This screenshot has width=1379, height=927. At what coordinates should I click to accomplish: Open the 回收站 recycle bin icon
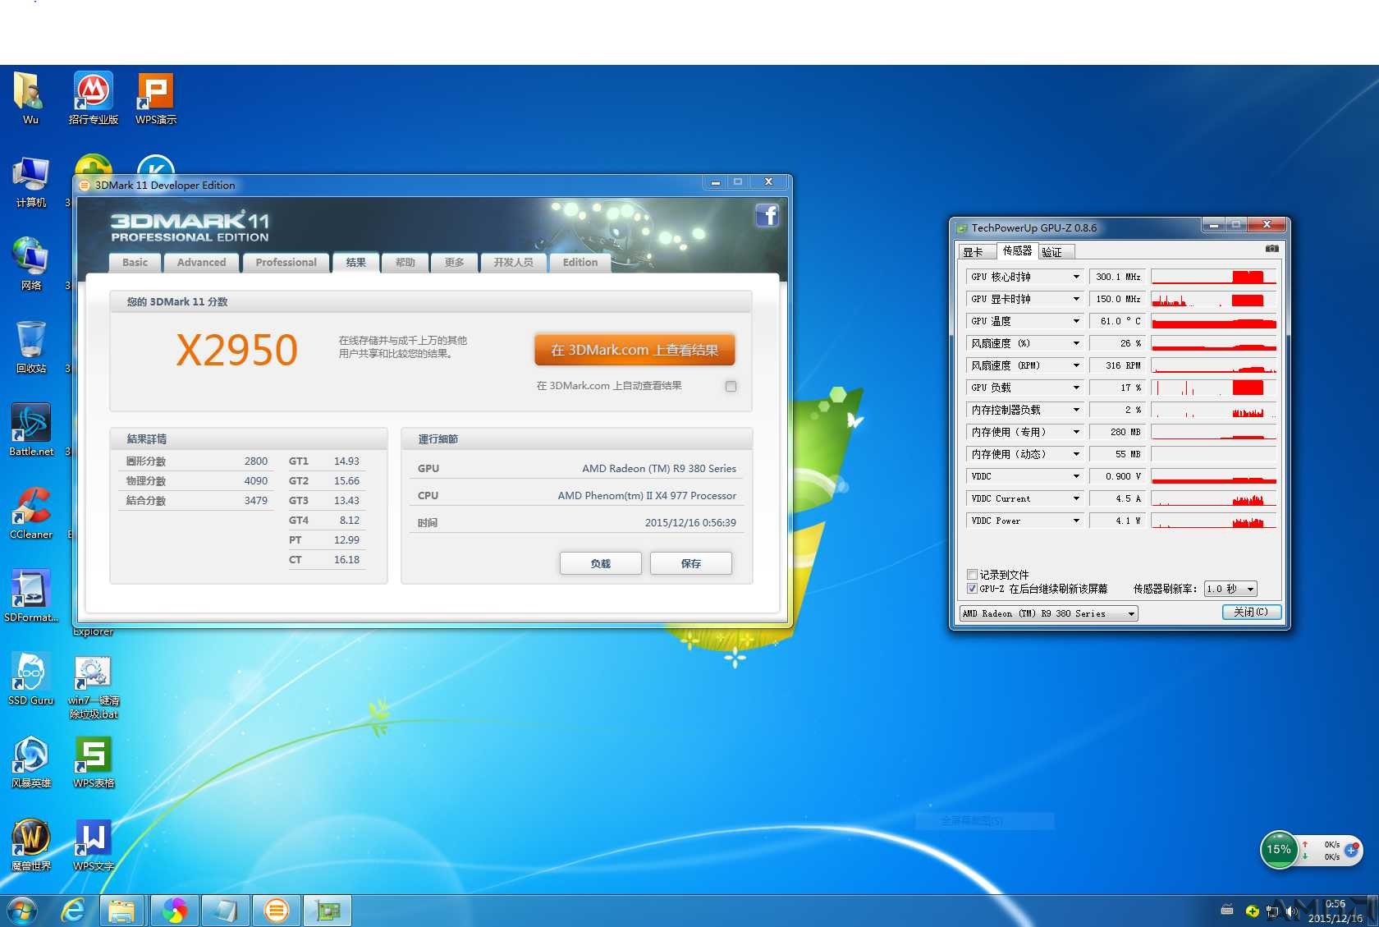pyautogui.click(x=30, y=347)
